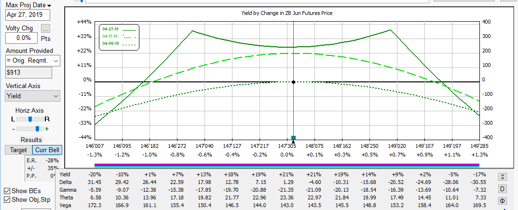Click the cyan bar under the chart
Viewport: 518px width, 210px height.
point(287,167)
